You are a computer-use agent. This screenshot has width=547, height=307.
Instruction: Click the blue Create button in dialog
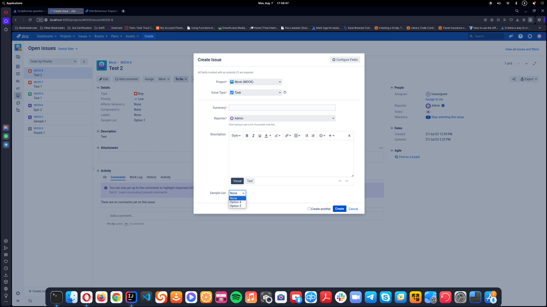[x=339, y=209]
